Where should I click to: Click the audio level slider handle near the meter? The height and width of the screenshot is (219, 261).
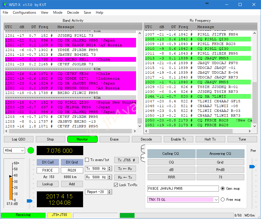30,201
